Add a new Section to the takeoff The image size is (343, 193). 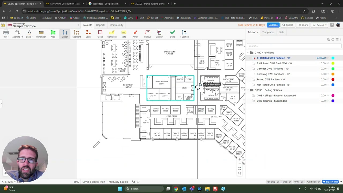184,34
